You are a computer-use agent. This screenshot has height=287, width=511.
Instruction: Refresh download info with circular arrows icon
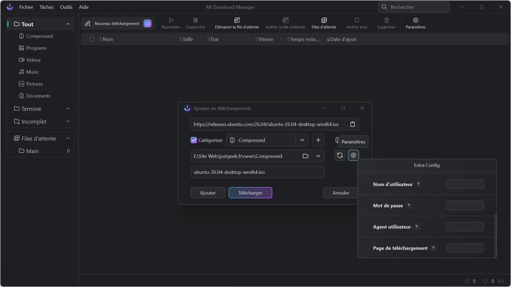[x=340, y=155]
